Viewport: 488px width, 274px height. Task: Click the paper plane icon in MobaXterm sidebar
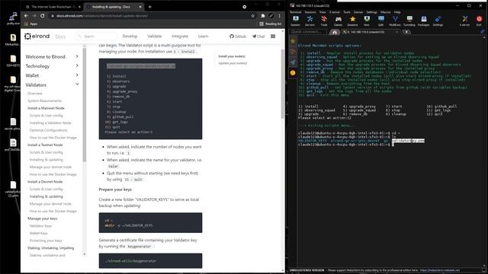coord(293,62)
